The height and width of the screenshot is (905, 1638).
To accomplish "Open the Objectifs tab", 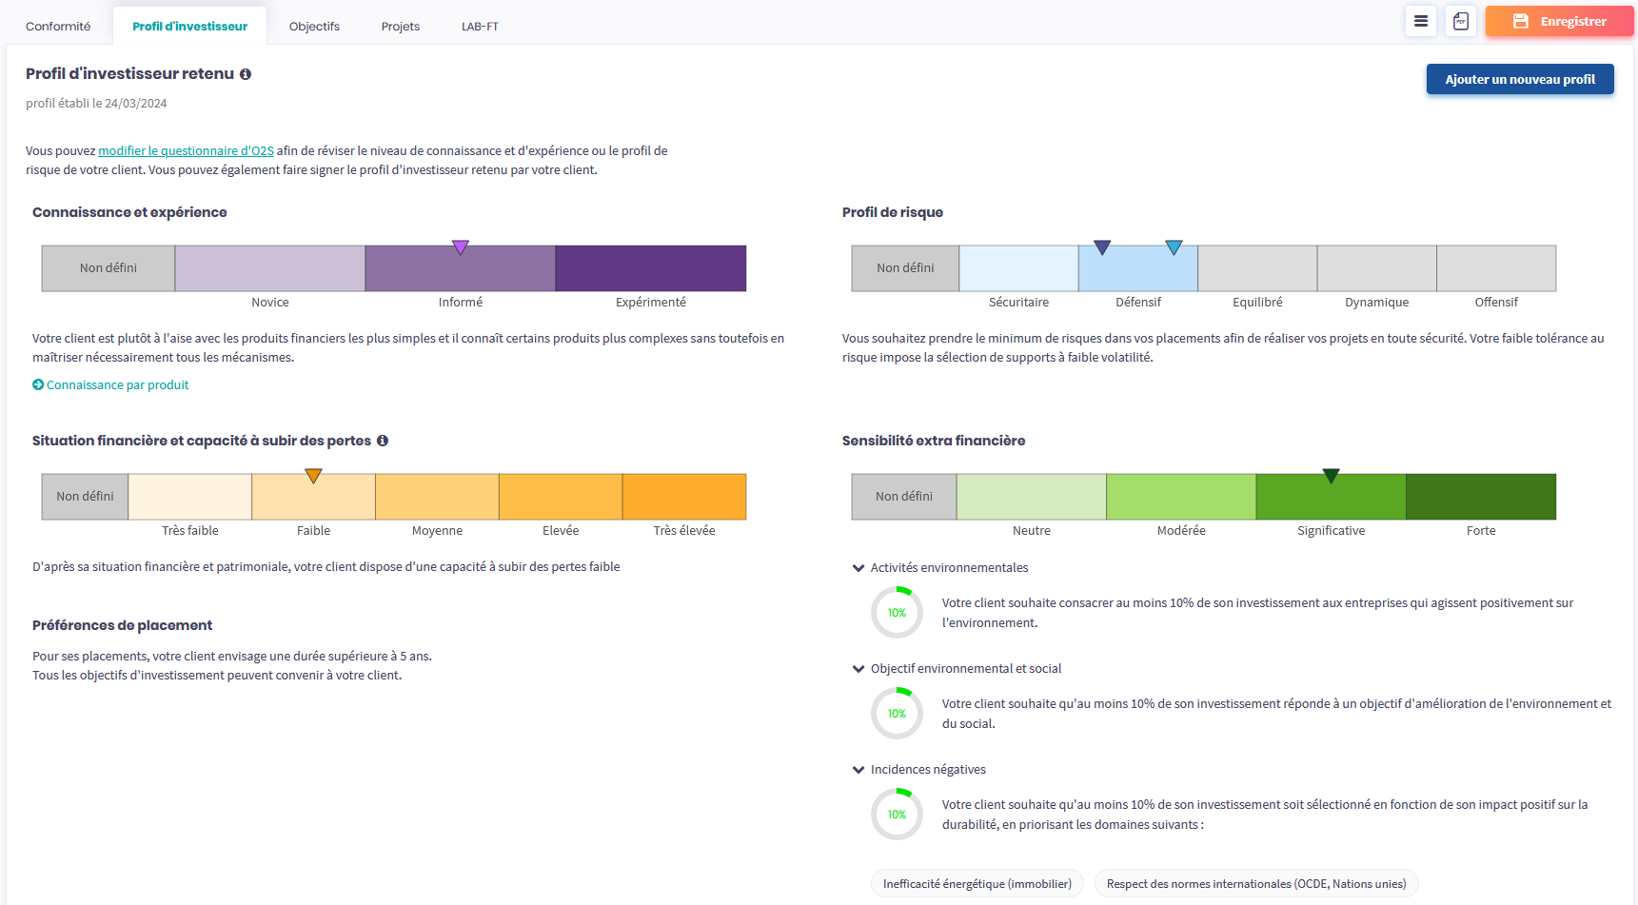I will (314, 27).
